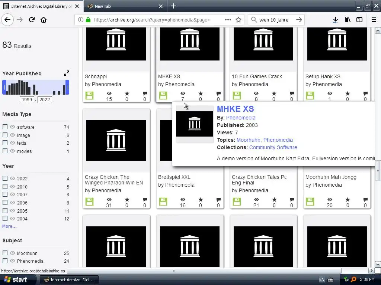This screenshot has height=285, width=381.
Task: Open Moorhuhn topic link in popup
Action: pos(248,140)
